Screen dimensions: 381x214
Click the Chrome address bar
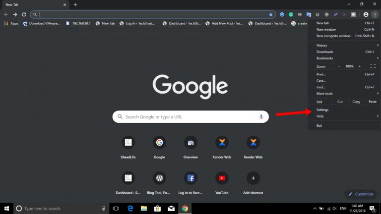click(x=153, y=14)
